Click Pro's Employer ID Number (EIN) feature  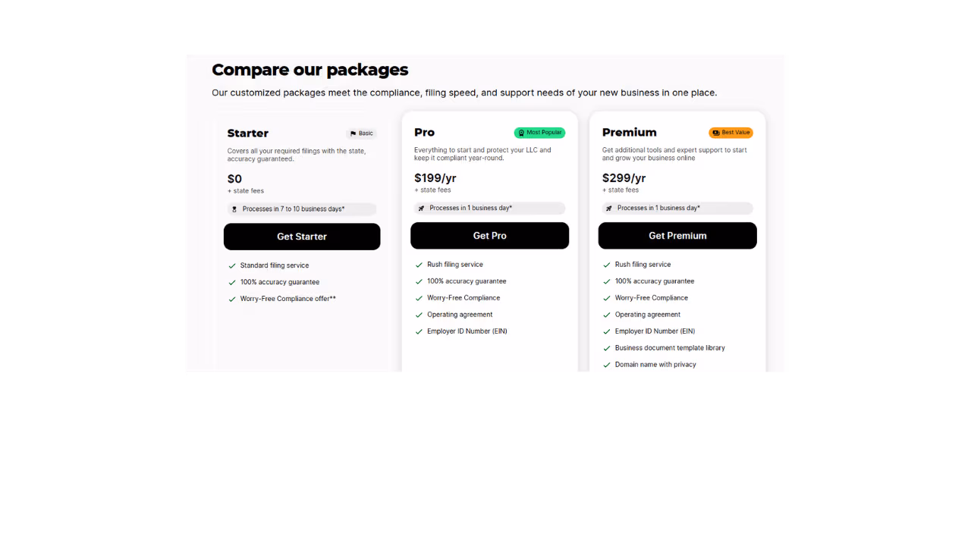[x=467, y=331]
